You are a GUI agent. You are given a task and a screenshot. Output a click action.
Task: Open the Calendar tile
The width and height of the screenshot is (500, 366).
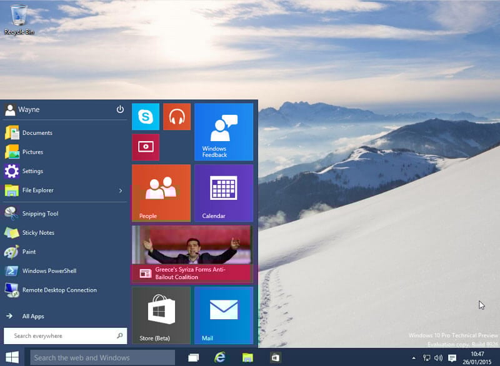tap(224, 193)
